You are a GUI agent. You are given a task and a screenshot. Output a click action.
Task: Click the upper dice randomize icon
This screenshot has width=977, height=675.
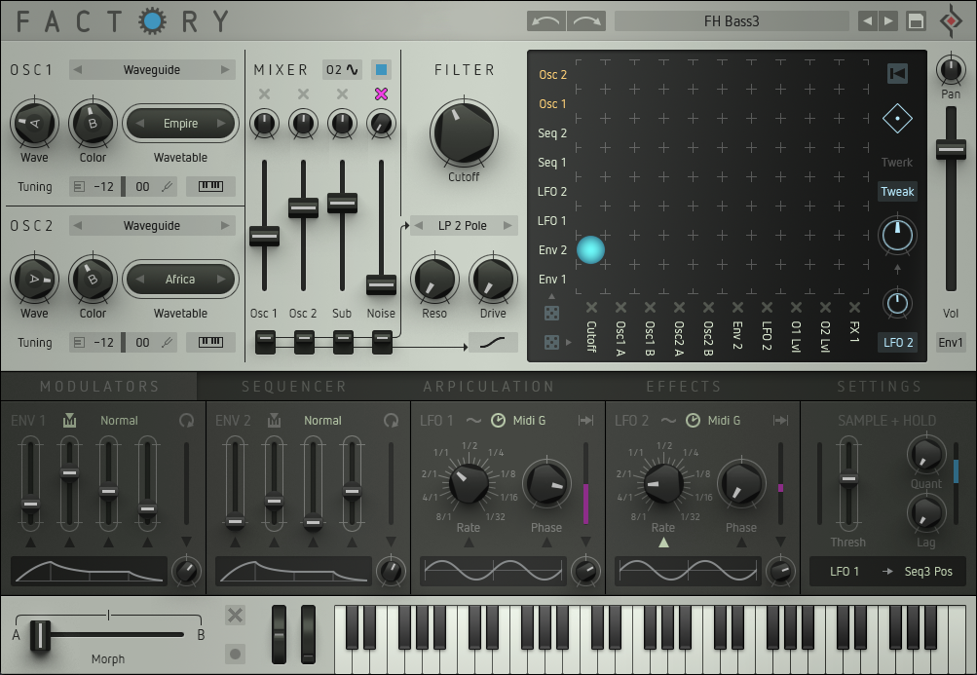(x=551, y=313)
